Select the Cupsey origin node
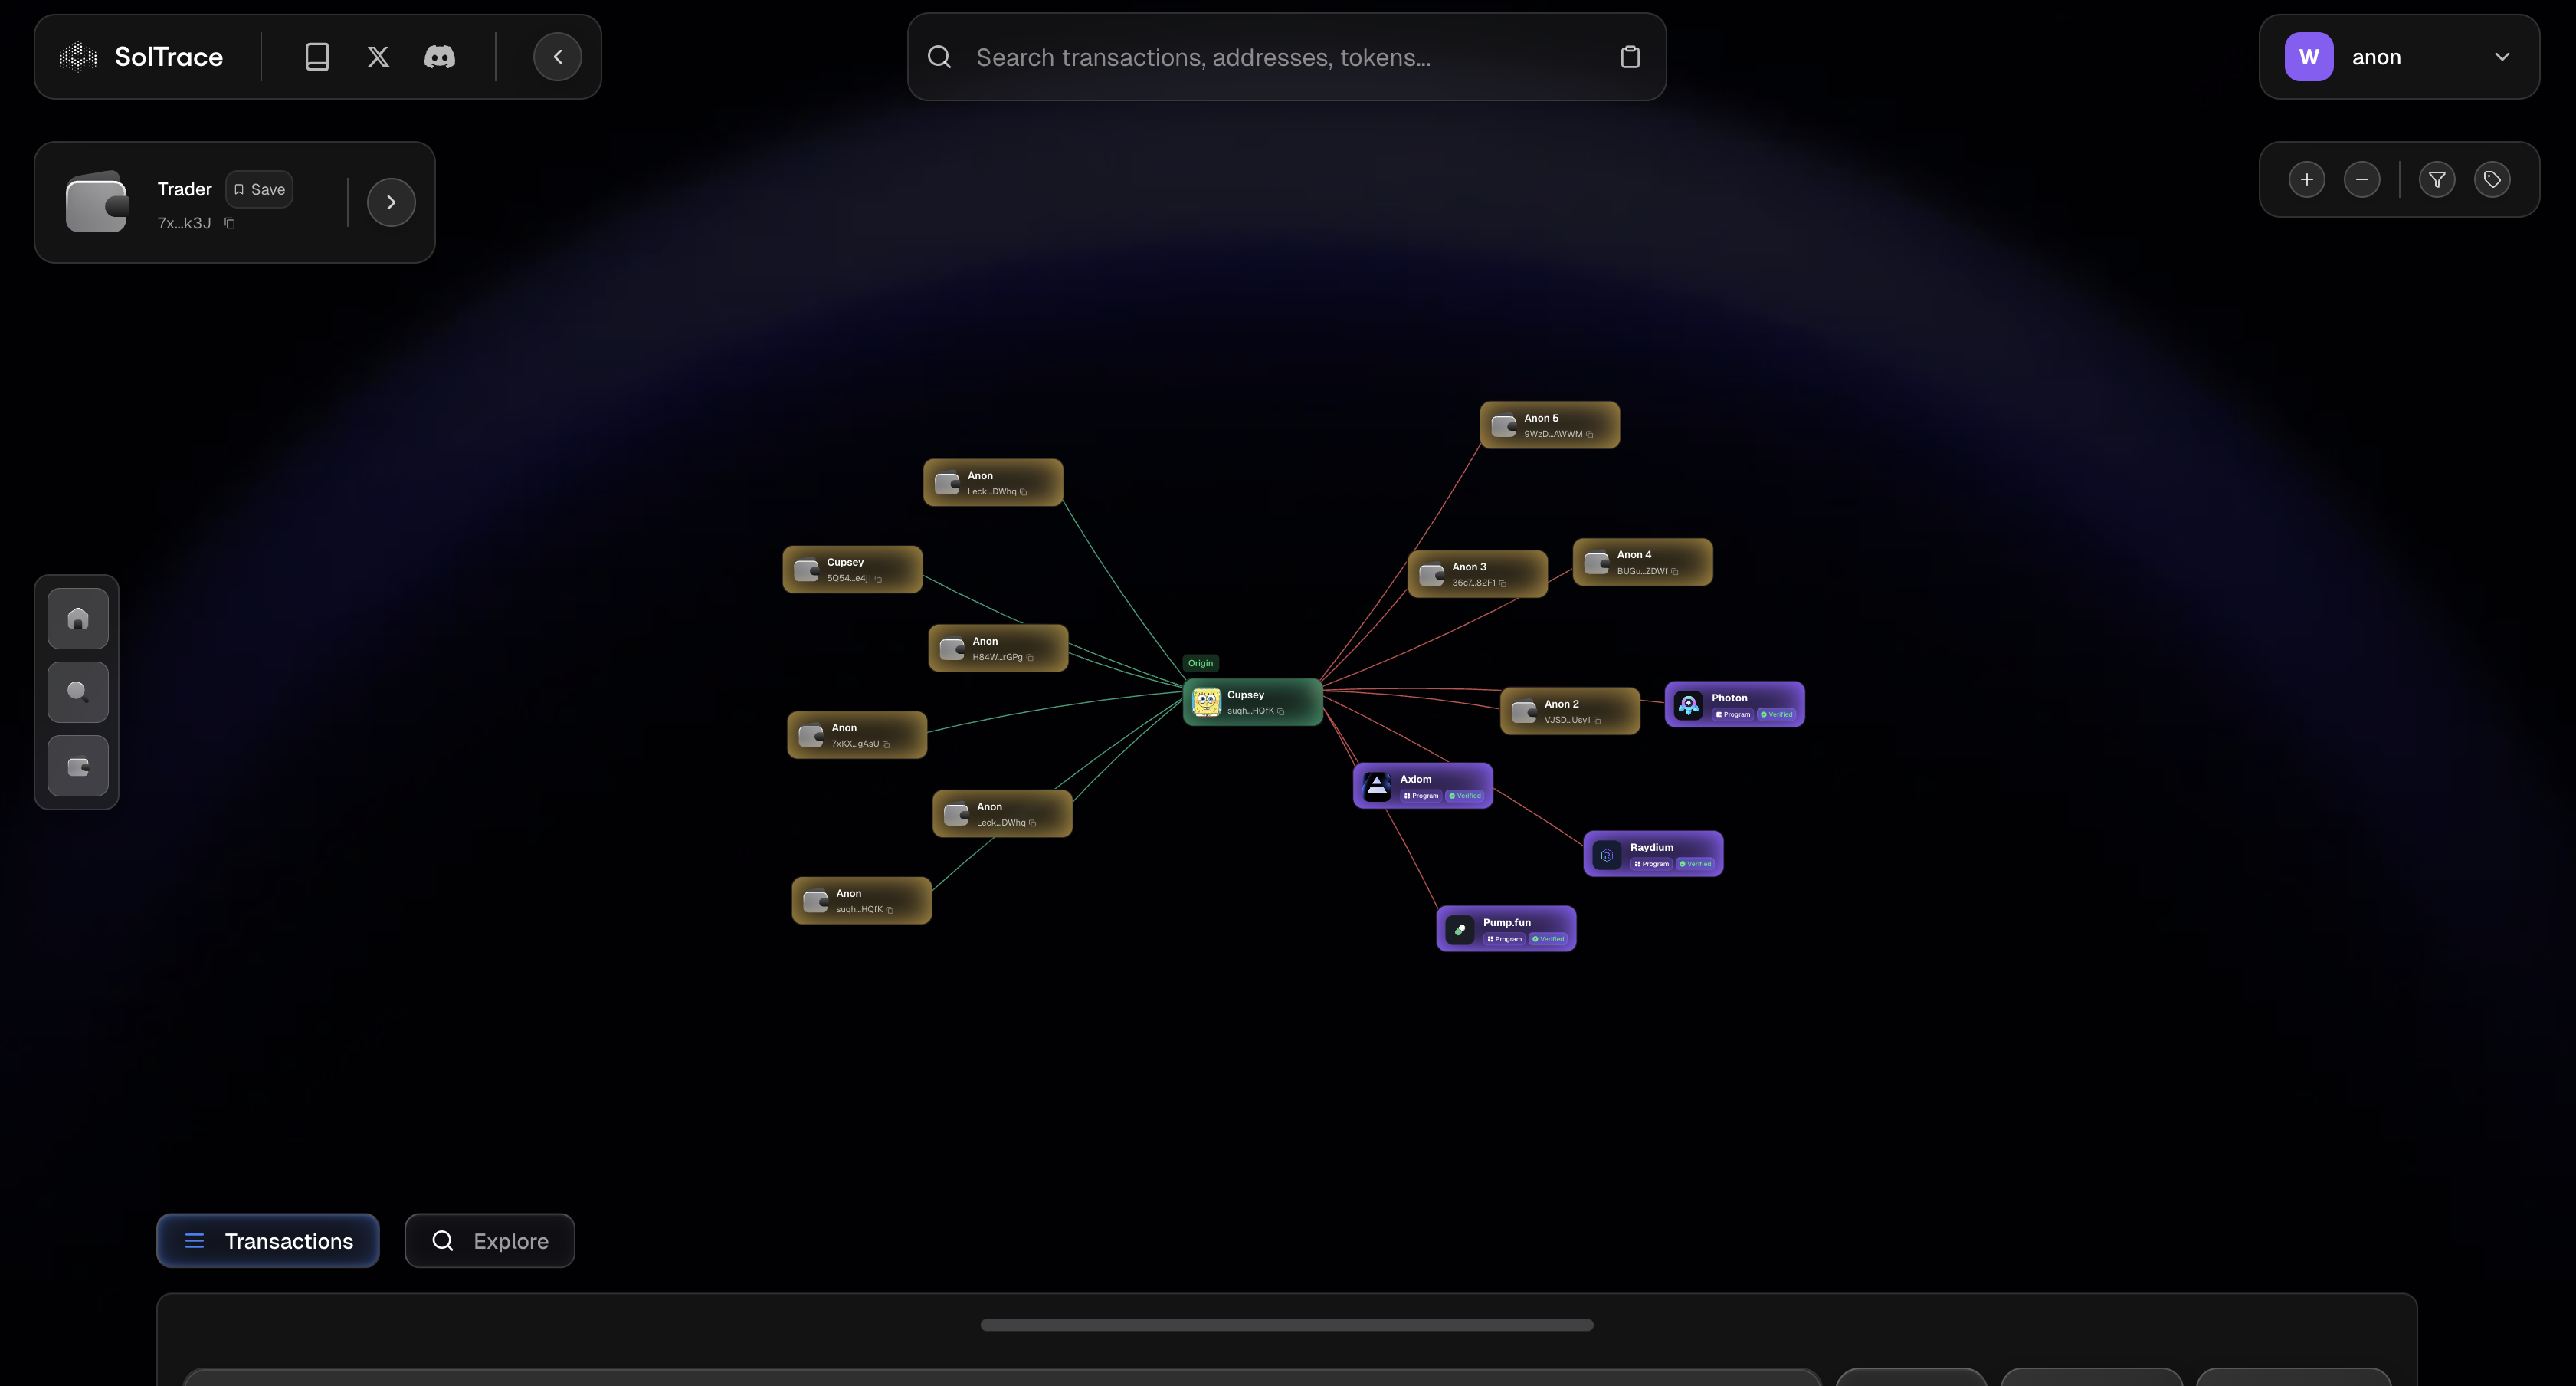 click(1252, 701)
